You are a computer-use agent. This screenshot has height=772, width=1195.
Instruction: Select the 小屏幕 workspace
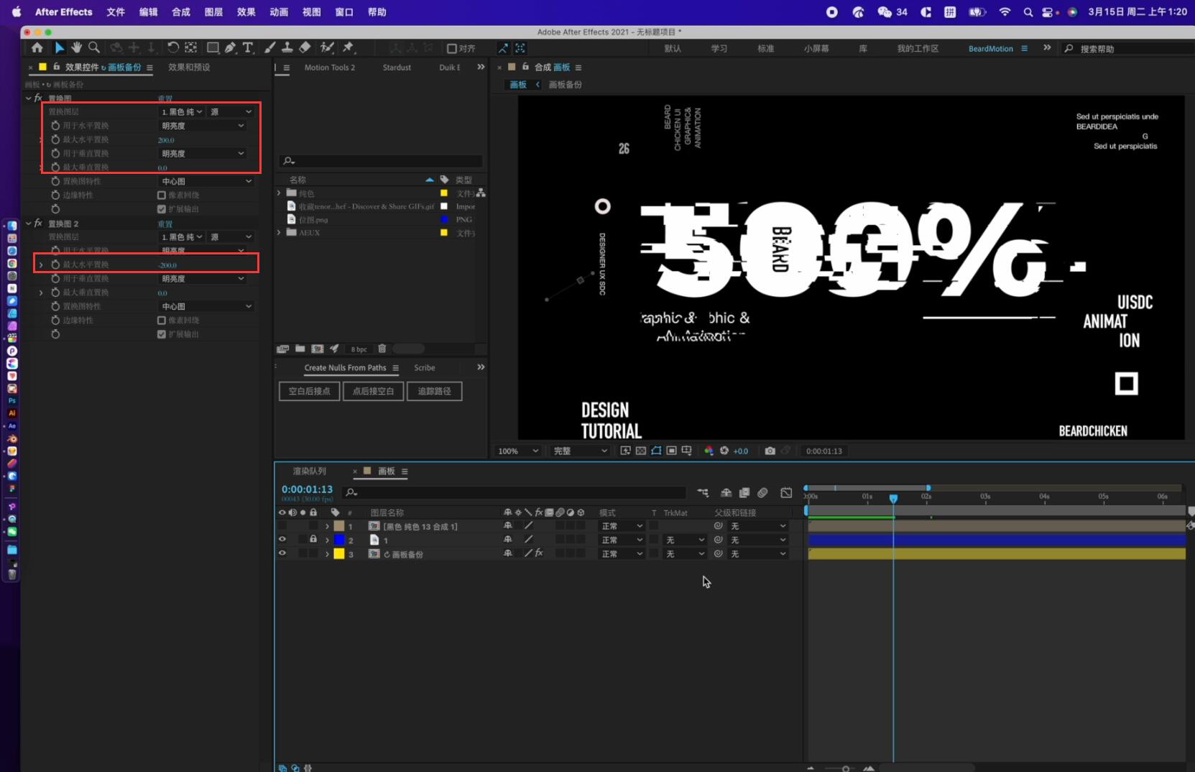click(816, 48)
